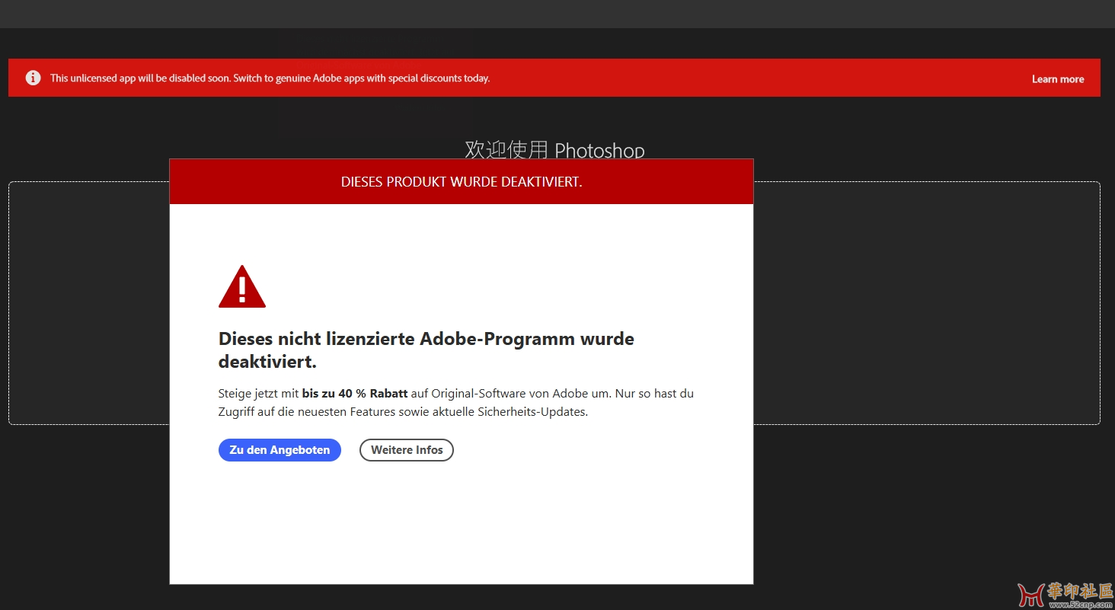Click the info icon in red banner
Viewport: 1115px width, 610px height.
33,78
